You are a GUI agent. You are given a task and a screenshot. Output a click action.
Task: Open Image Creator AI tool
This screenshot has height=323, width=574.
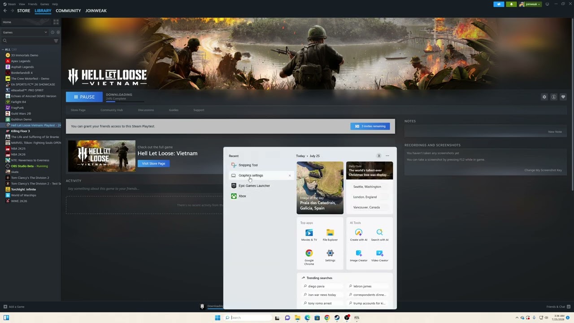(x=358, y=256)
